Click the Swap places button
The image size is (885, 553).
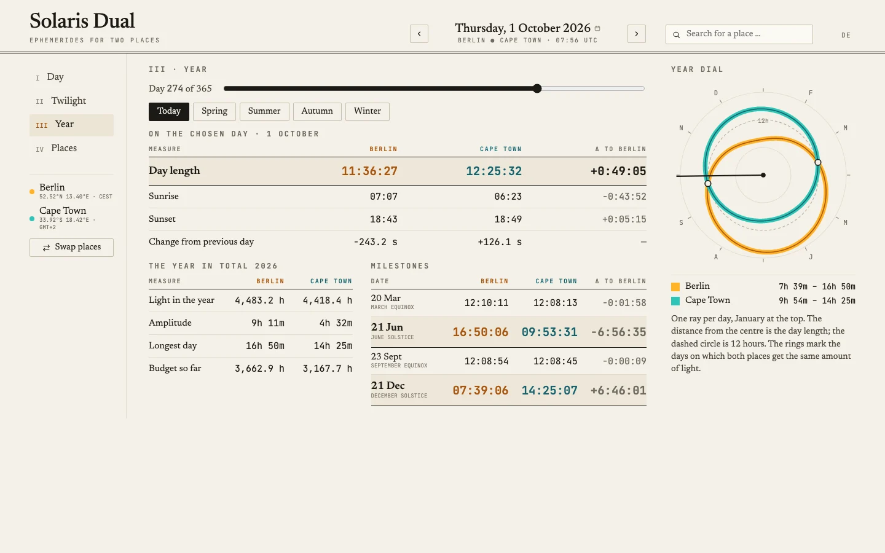tap(71, 248)
